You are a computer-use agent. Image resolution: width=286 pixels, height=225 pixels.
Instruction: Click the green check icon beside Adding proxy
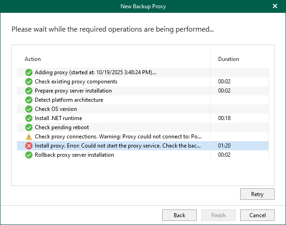tap(29, 72)
